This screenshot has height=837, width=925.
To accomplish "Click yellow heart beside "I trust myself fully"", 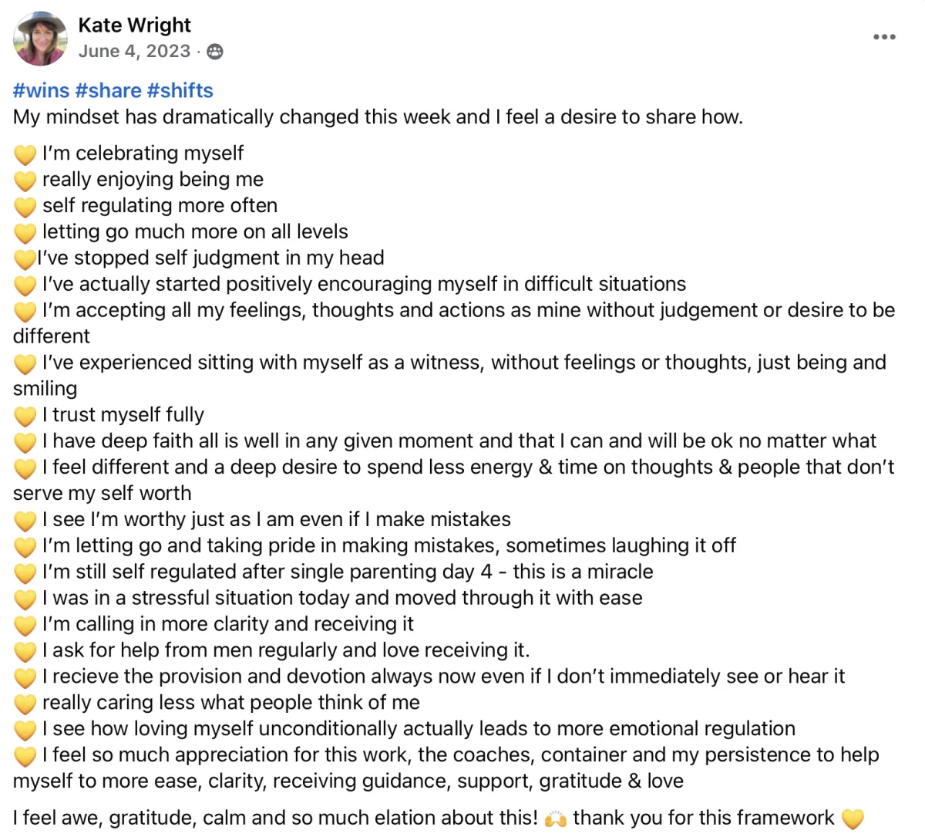I will [x=25, y=416].
